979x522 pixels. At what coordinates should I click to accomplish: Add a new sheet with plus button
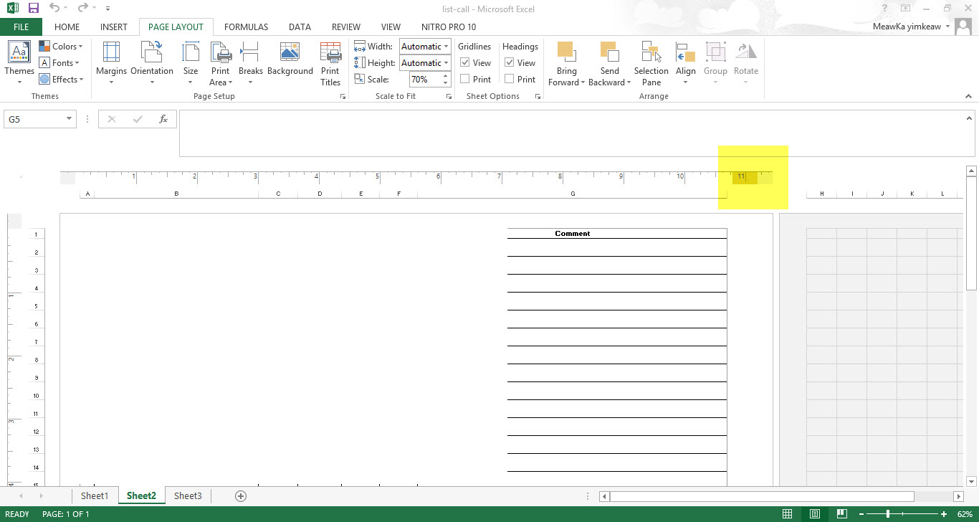pos(241,496)
